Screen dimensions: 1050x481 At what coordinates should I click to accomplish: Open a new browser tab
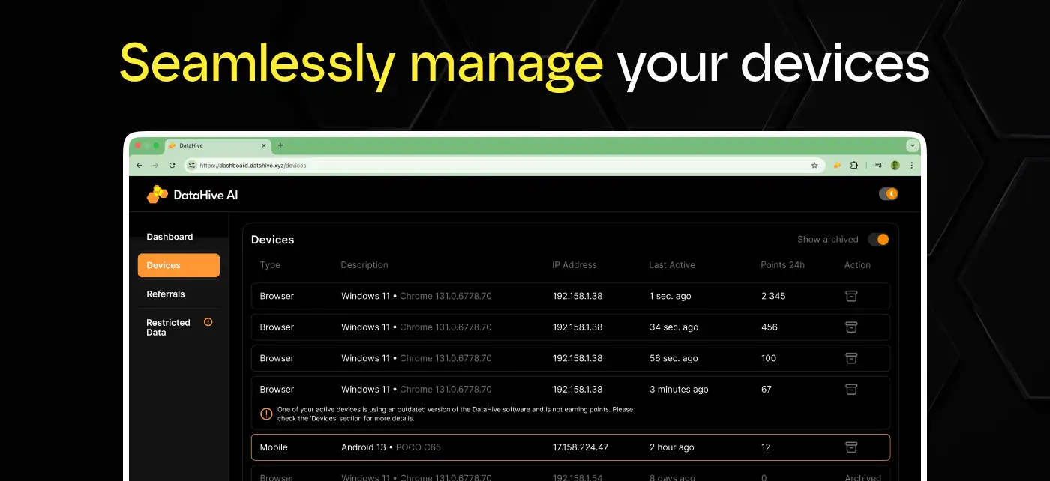coord(280,145)
